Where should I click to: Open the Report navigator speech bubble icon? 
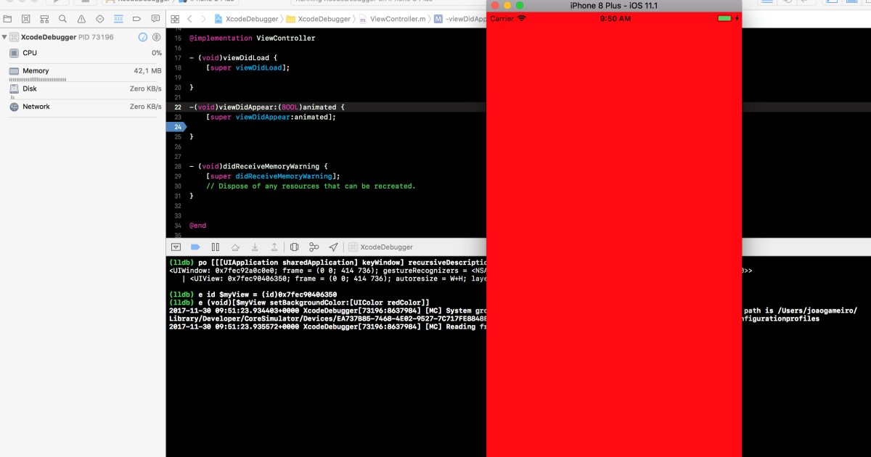[155, 18]
